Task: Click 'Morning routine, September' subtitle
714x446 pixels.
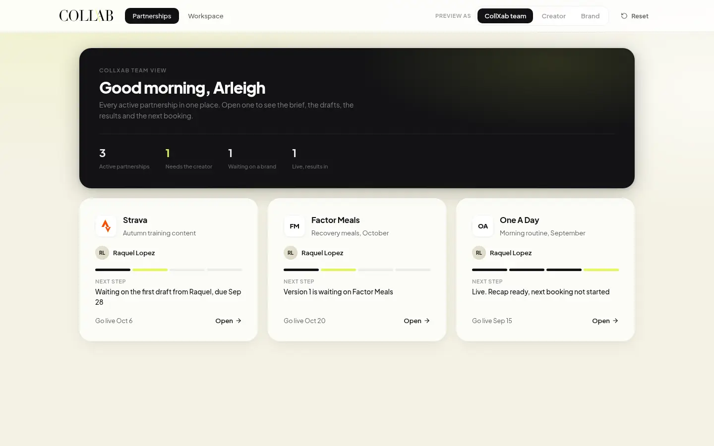Action: [542, 233]
